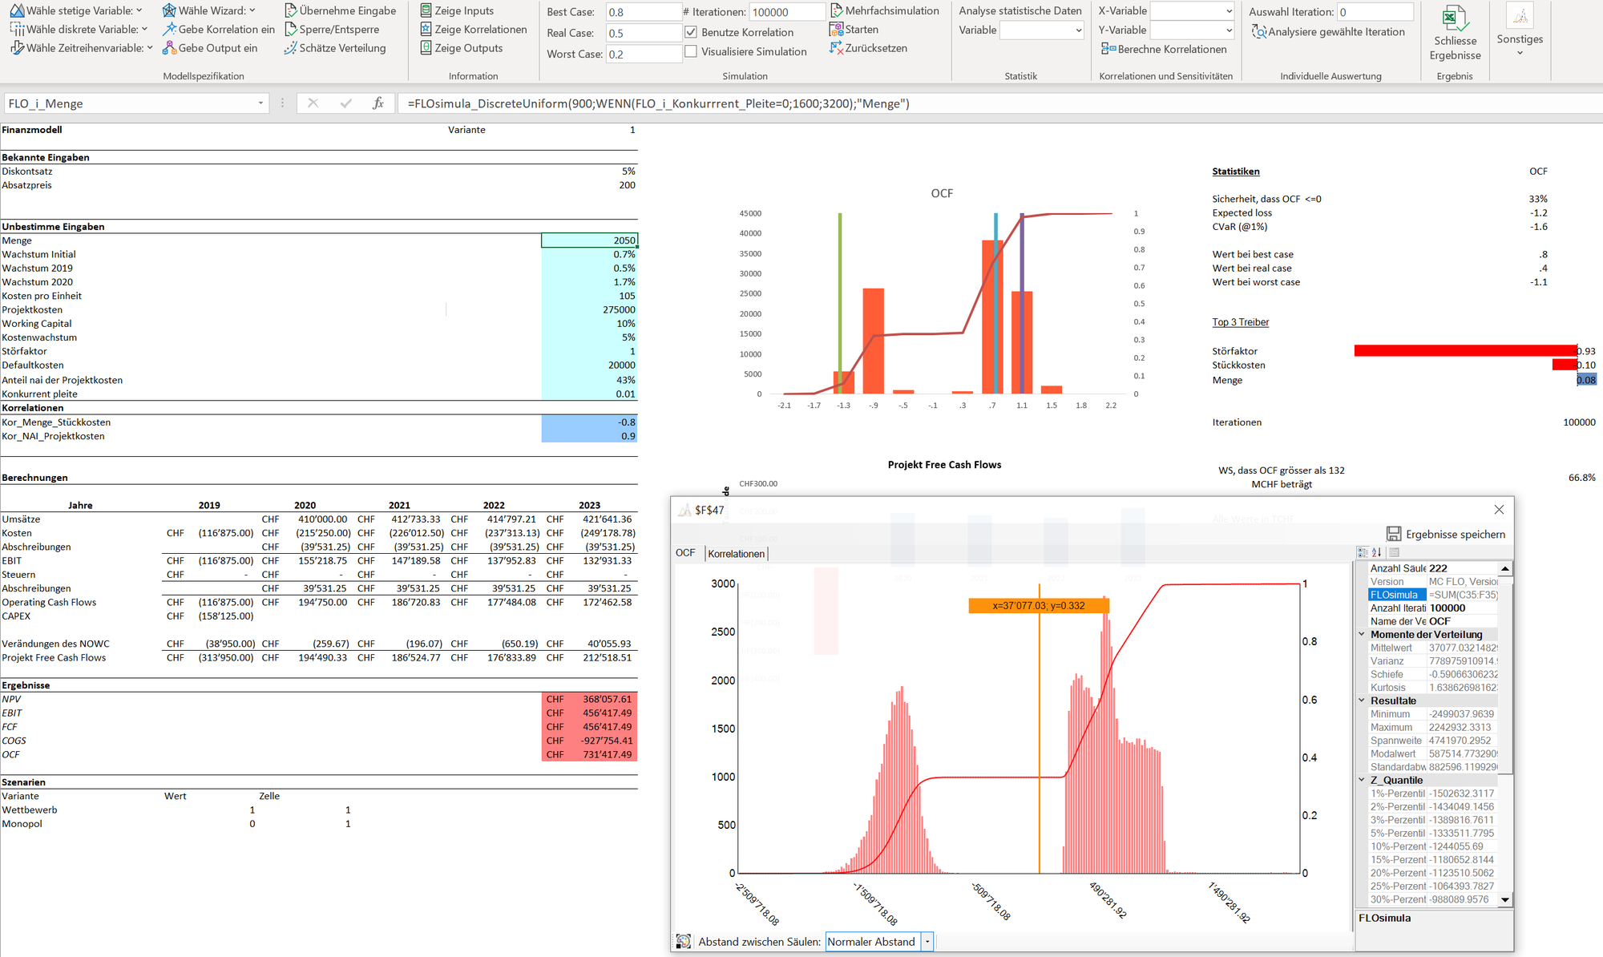Select the OCF result cell 731'417.49
Screen dimensions: 1603x957
(x=589, y=754)
